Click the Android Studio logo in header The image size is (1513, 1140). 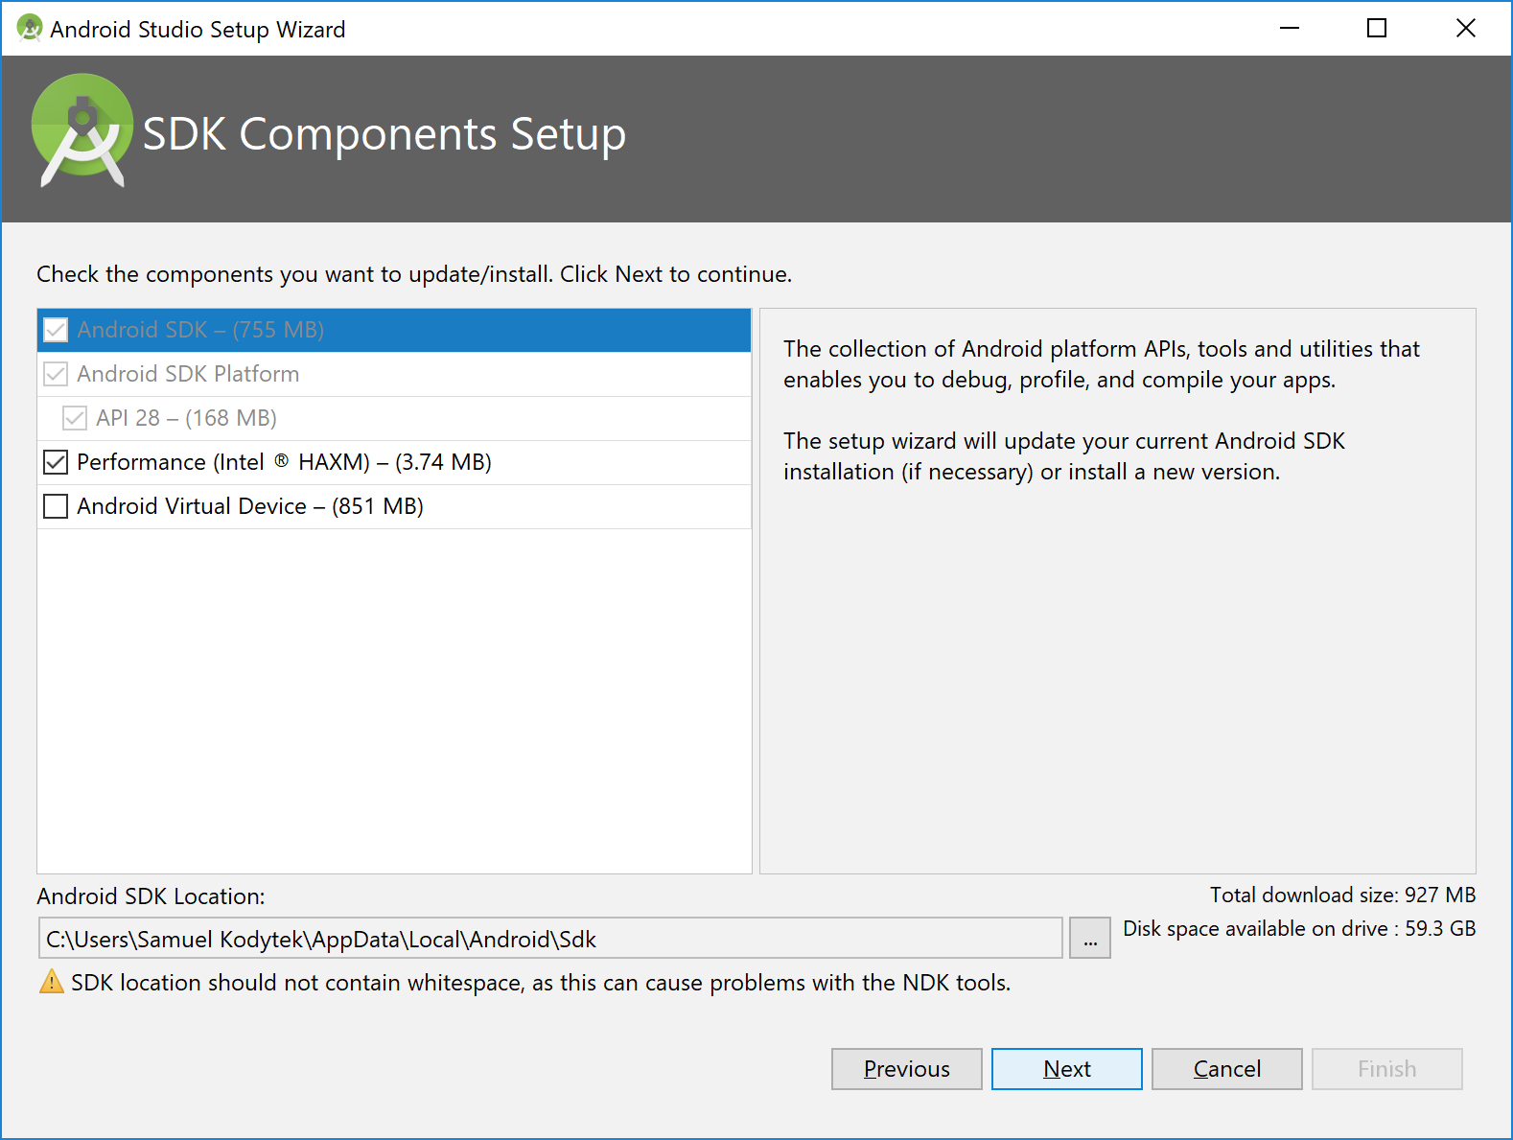click(81, 130)
